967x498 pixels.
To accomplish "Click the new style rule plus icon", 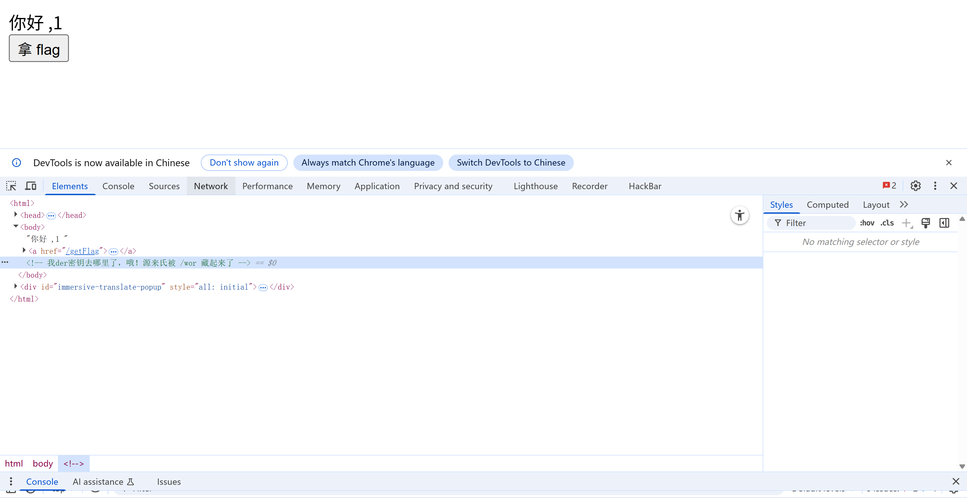I will 906,223.
